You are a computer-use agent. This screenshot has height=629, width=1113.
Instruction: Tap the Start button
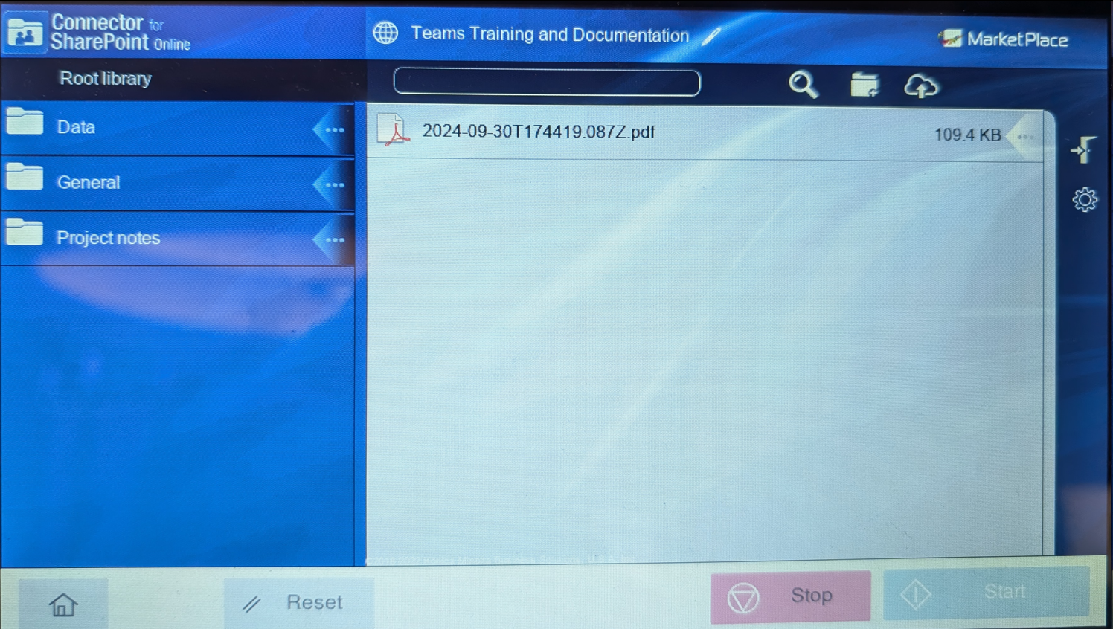coord(987,593)
